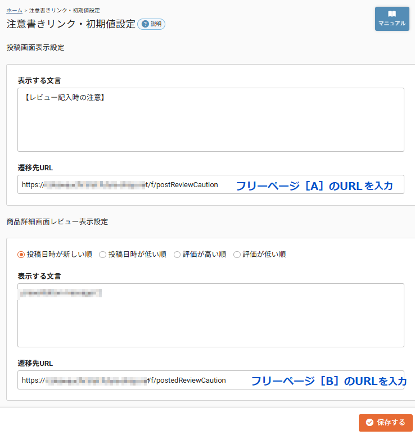Screen dimensions: 415x435
Task: Click the book icon in manual button
Action: 392,14
